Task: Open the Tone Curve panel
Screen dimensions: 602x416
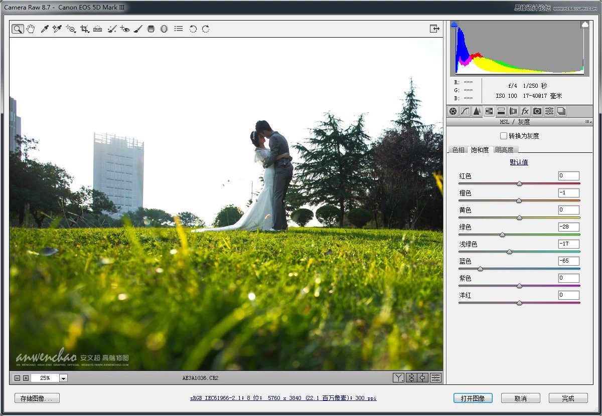Action: coord(466,111)
